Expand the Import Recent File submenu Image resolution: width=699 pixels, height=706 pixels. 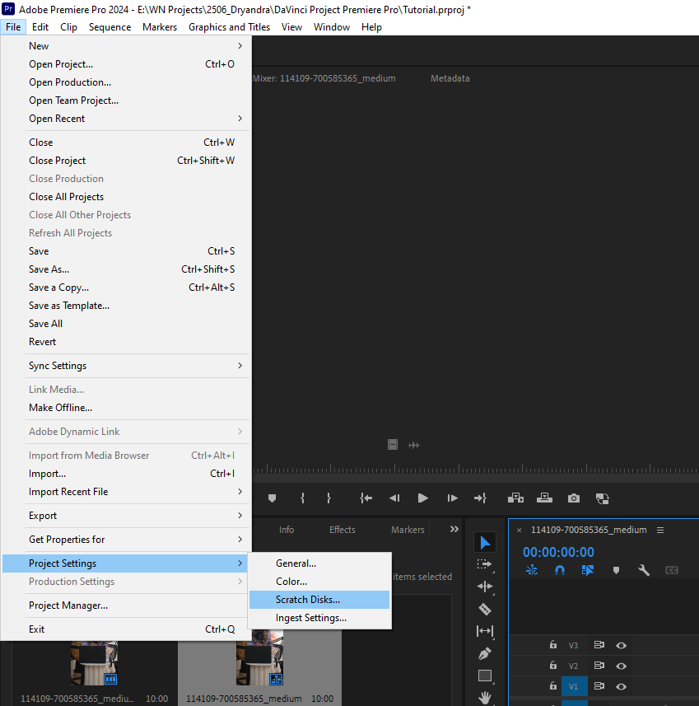coord(126,492)
